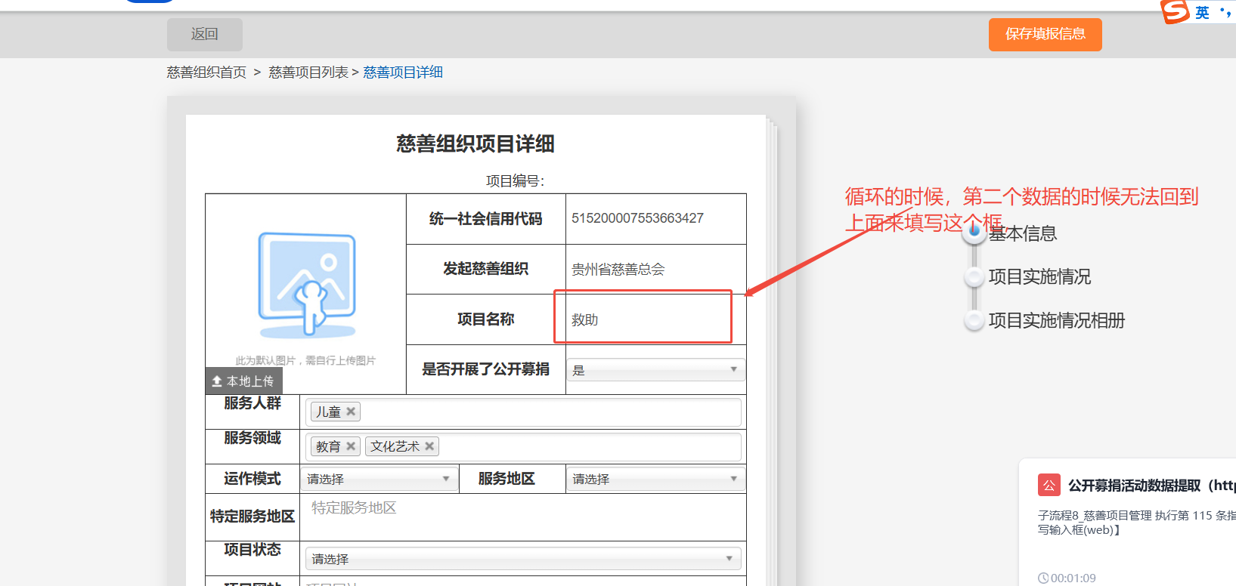Open the 服务地区 dropdown
Viewport: 1236px width, 586px height.
pos(655,479)
